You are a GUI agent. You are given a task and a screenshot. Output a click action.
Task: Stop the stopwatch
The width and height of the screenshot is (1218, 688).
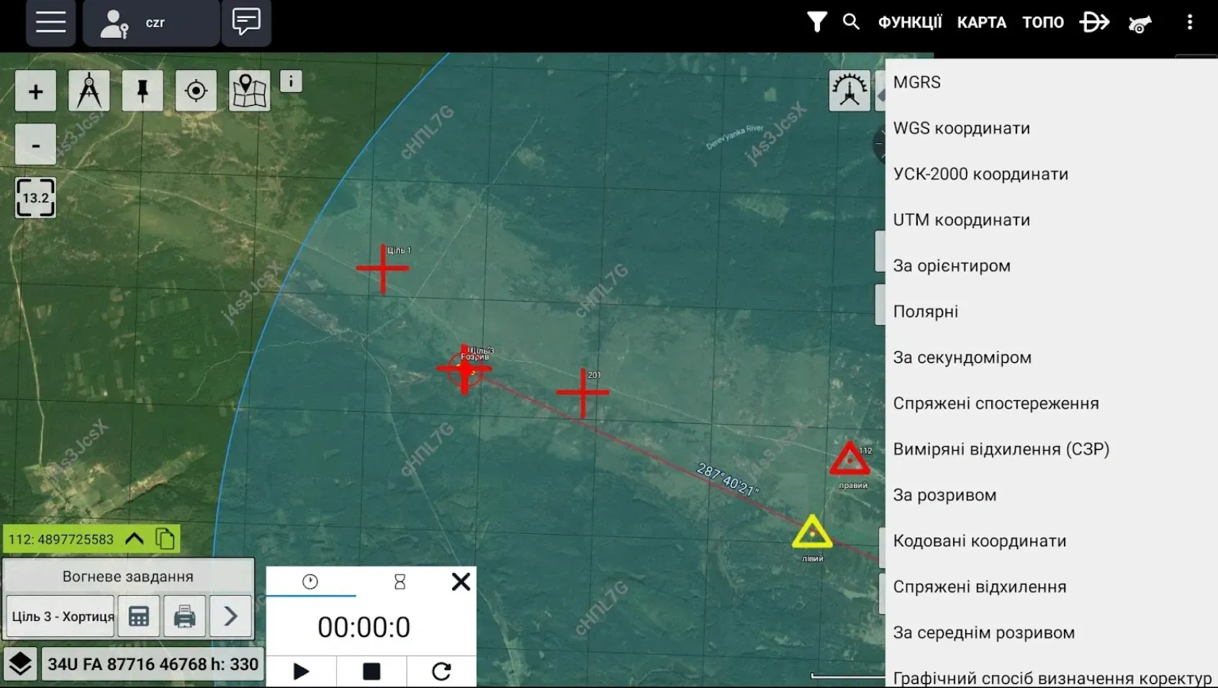point(371,671)
